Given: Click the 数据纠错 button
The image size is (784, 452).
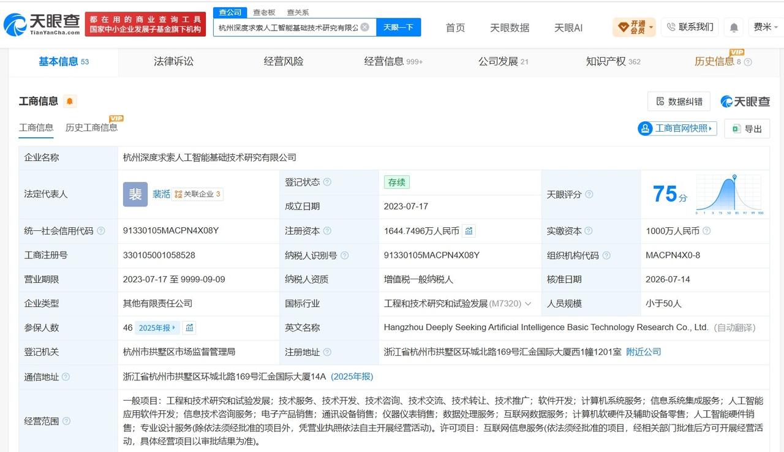Looking at the screenshot, I should (x=679, y=101).
